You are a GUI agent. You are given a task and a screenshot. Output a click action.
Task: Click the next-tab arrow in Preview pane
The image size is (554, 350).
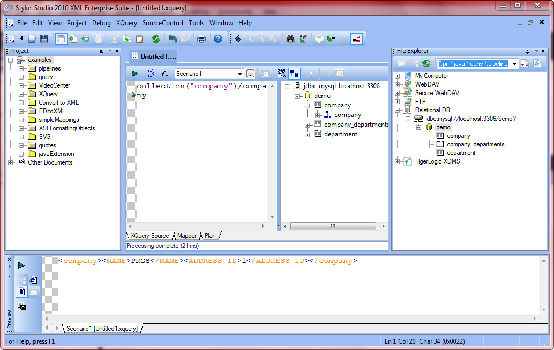(56, 328)
